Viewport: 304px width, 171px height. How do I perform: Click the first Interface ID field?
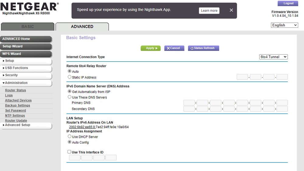75,158
